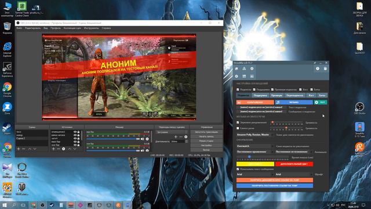Open the Постепенное проявление animation dropdown
The height and width of the screenshot is (209, 371).
click(255, 152)
